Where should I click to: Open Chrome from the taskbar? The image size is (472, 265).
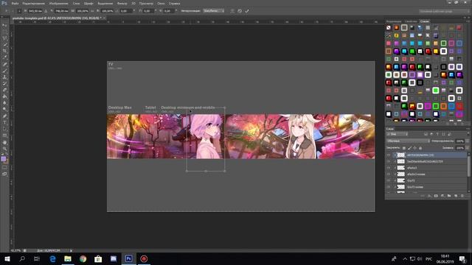coord(83,258)
